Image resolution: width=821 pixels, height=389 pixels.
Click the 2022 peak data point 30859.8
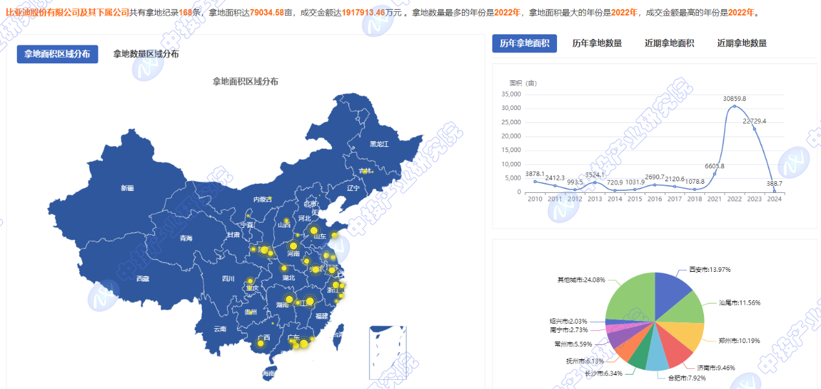734,106
